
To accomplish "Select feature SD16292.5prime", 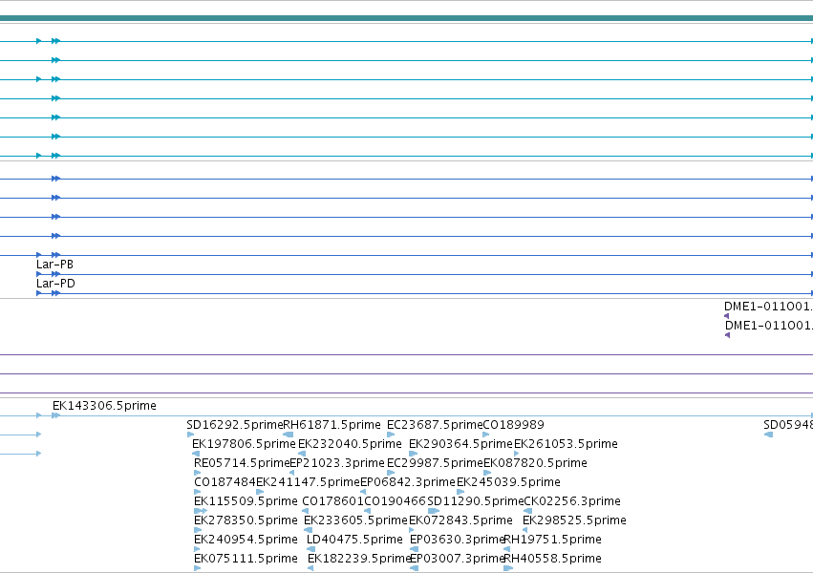I will (235, 425).
